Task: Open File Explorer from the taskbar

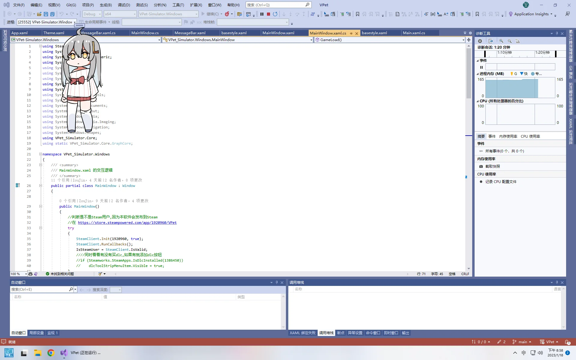Action: [37, 353]
